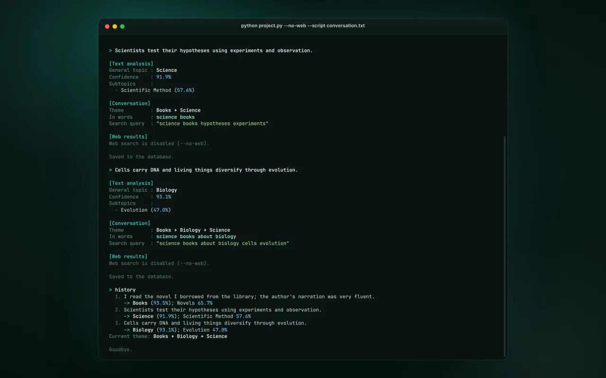Click '[Conversation]' header above 'Books + Science' theme

tap(130, 103)
